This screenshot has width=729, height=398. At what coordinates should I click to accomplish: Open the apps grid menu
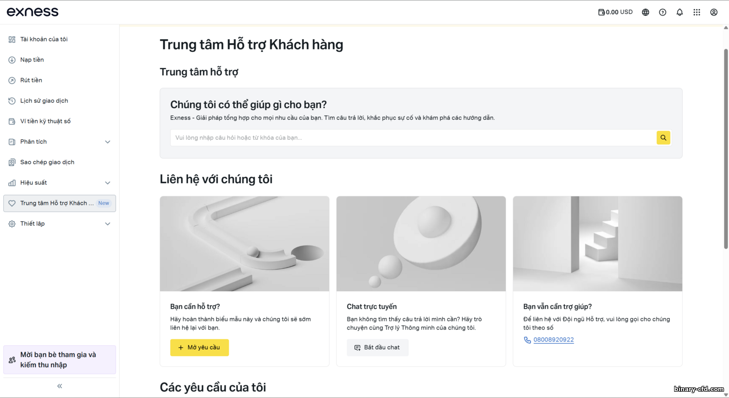pos(696,13)
